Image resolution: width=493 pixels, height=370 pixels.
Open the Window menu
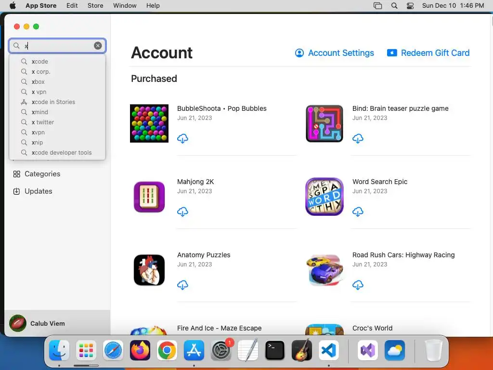pyautogui.click(x=125, y=6)
